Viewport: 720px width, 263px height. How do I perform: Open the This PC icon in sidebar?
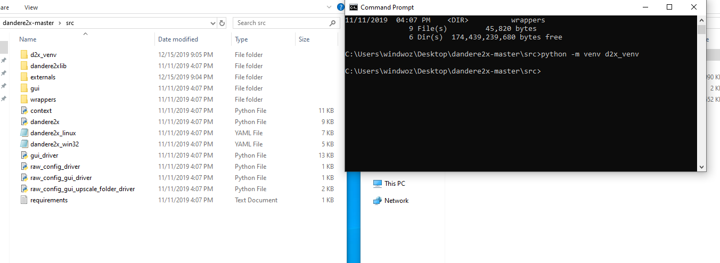point(378,184)
